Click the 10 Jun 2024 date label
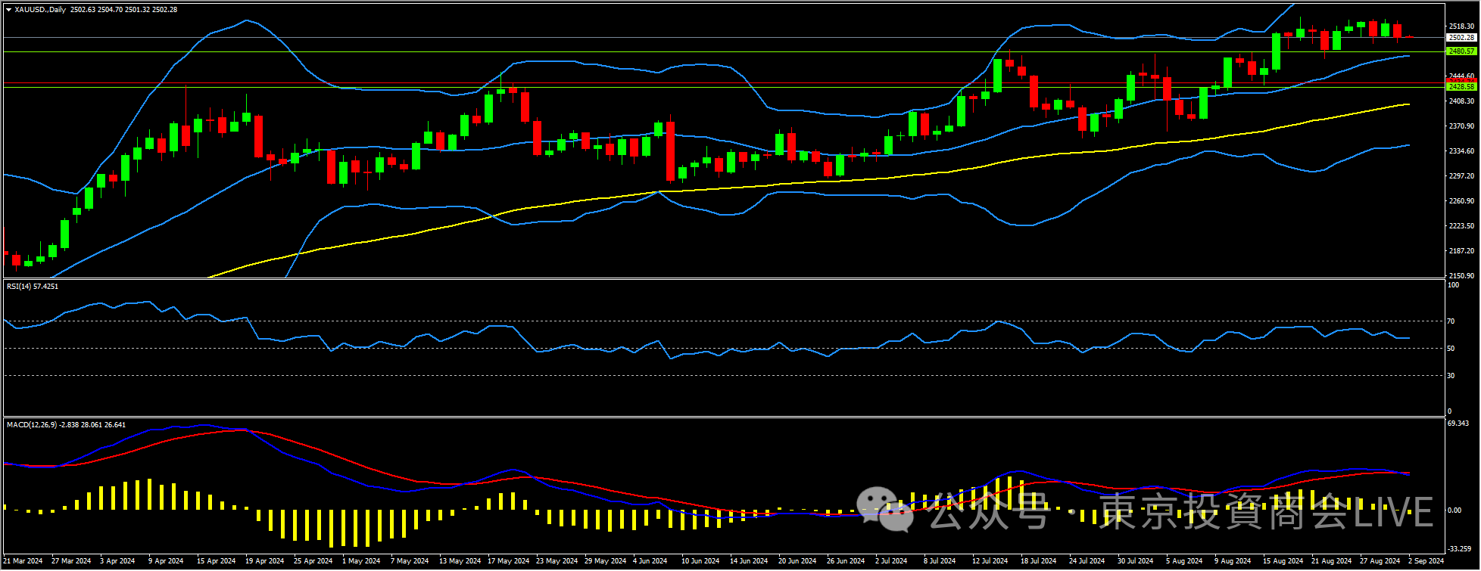Screen dimensions: 1481x571 click(x=700, y=561)
